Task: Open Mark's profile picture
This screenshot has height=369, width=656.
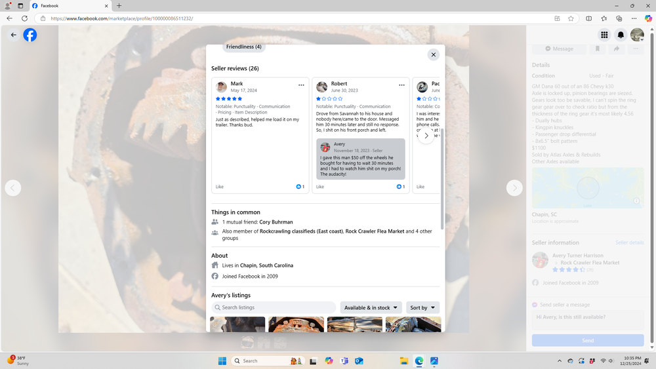Action: (221, 87)
